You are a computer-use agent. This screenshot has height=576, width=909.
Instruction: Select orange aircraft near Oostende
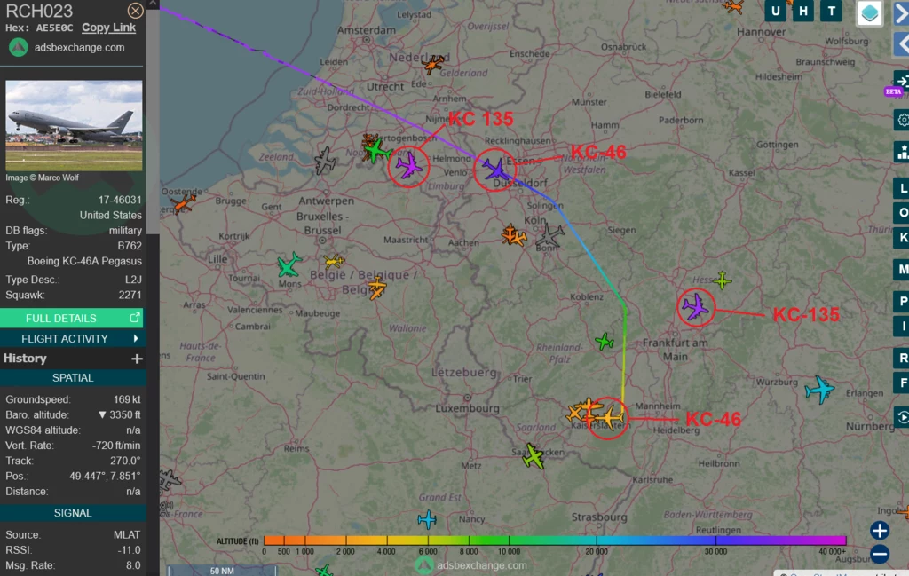point(184,203)
